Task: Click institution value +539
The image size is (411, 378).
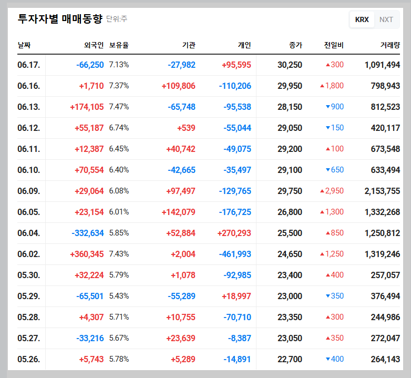Action: [x=187, y=128]
